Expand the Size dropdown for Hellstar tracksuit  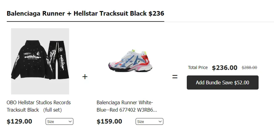pyautogui.click(x=59, y=122)
